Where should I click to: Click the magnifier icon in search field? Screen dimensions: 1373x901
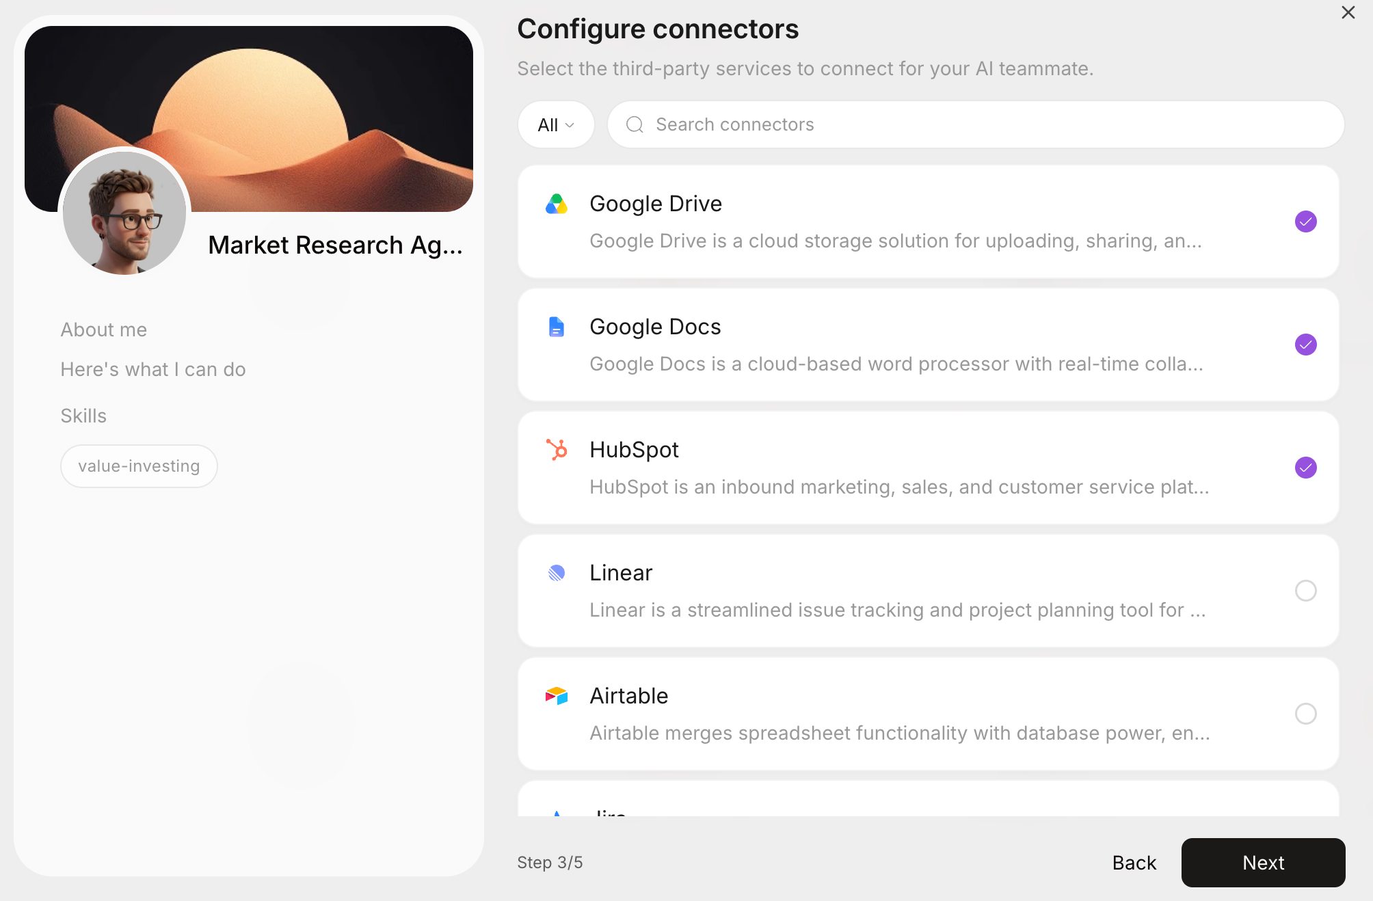635,124
